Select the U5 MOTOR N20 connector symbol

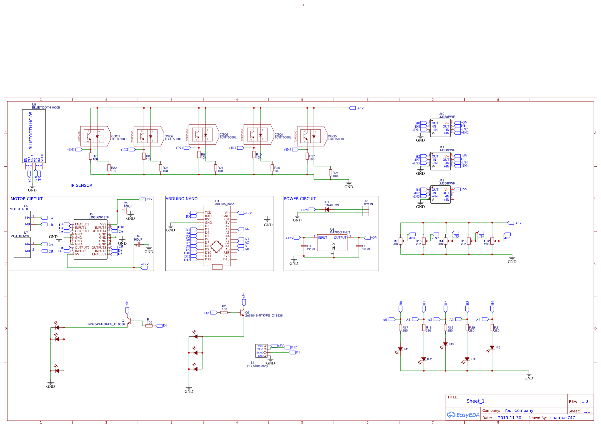[x=22, y=221]
